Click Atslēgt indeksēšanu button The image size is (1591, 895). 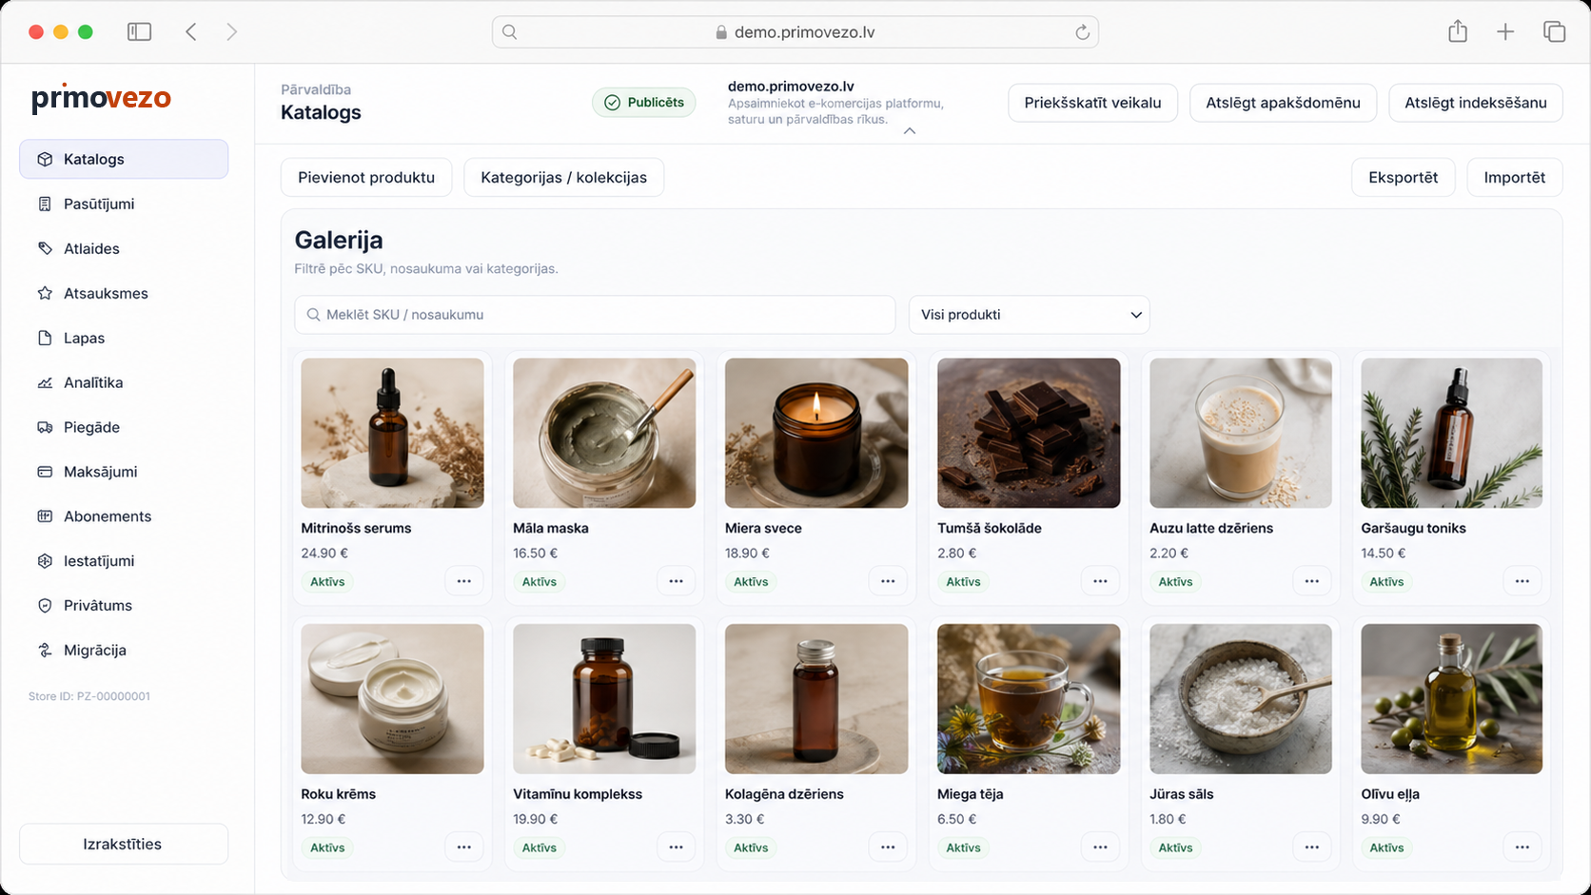[1476, 103]
